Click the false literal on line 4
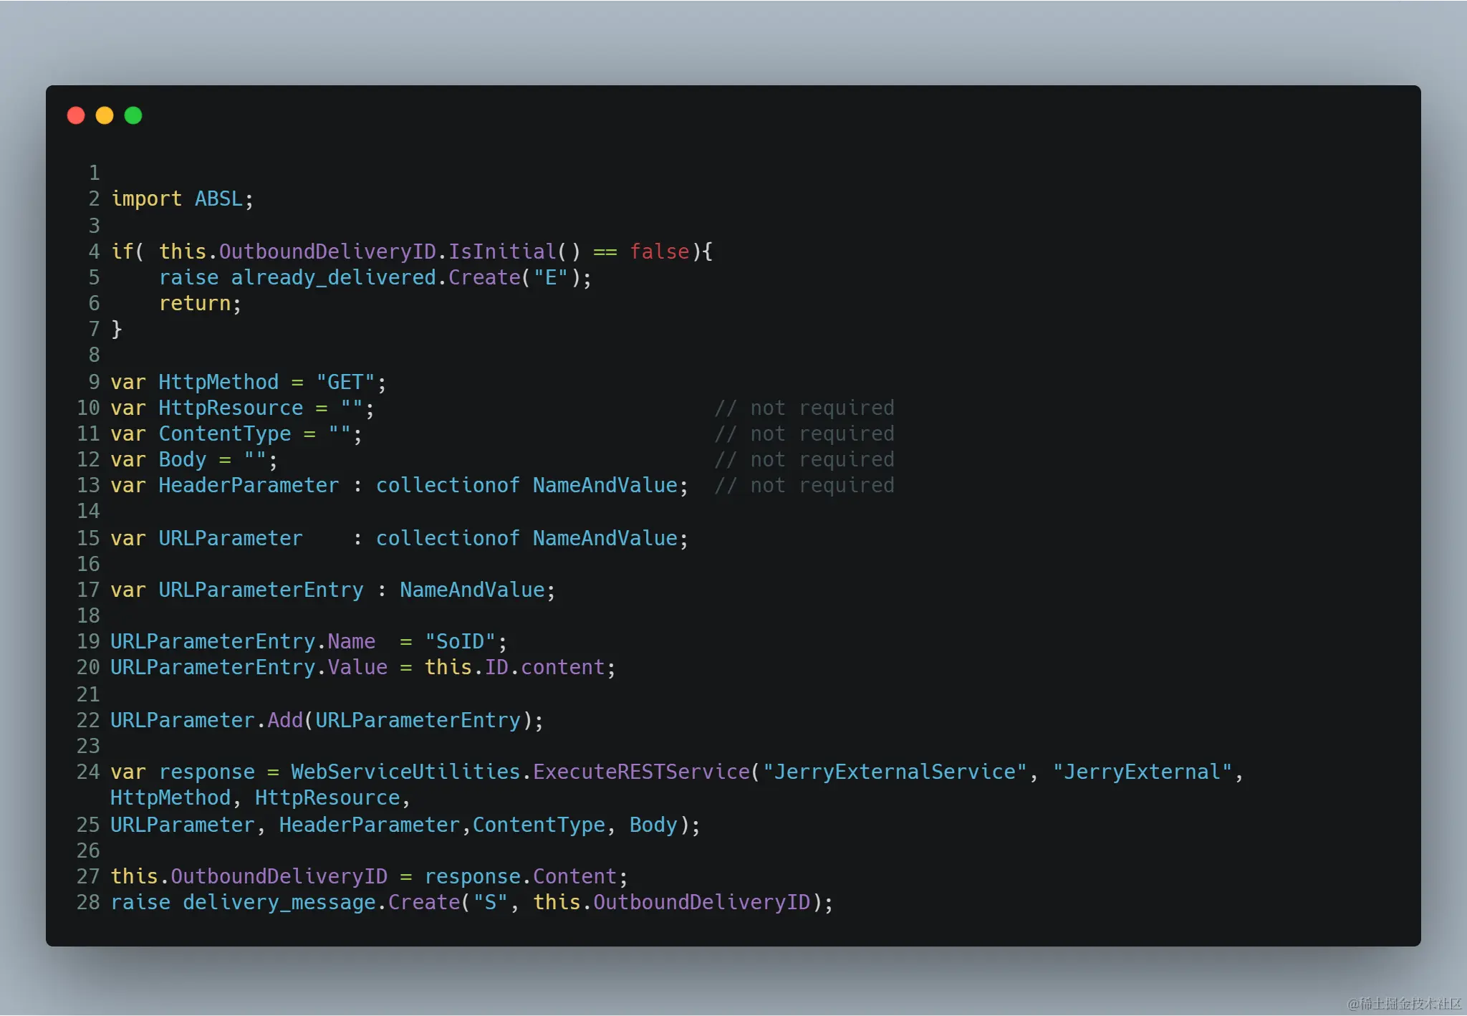Image resolution: width=1467 pixels, height=1016 pixels. point(659,251)
